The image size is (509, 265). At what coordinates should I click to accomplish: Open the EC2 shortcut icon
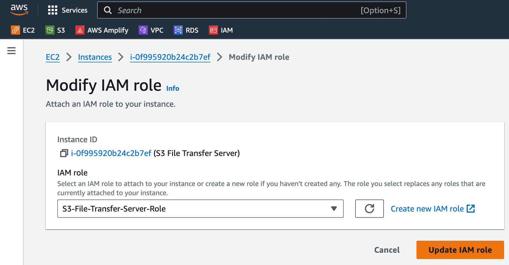(x=15, y=30)
